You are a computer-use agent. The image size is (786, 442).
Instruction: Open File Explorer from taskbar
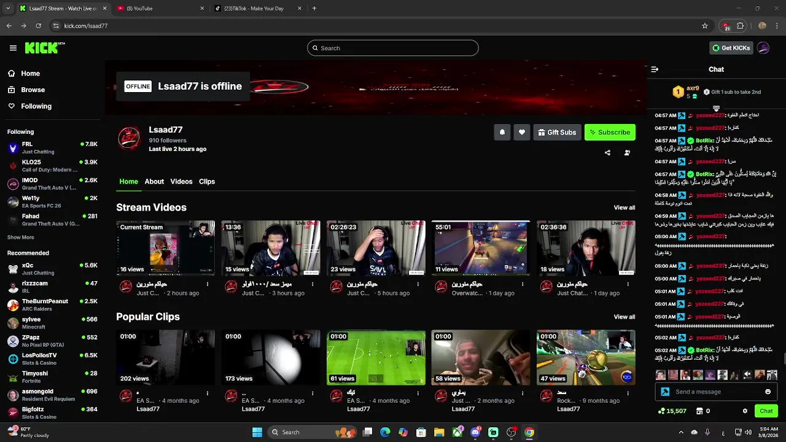[439, 432]
